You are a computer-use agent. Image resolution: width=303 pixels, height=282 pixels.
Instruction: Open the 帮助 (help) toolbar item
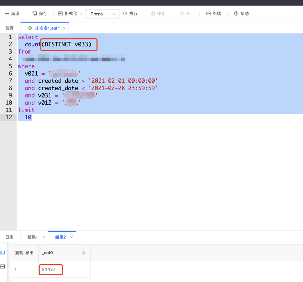click(x=241, y=14)
